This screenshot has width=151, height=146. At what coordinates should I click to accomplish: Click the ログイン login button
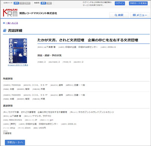120,3
